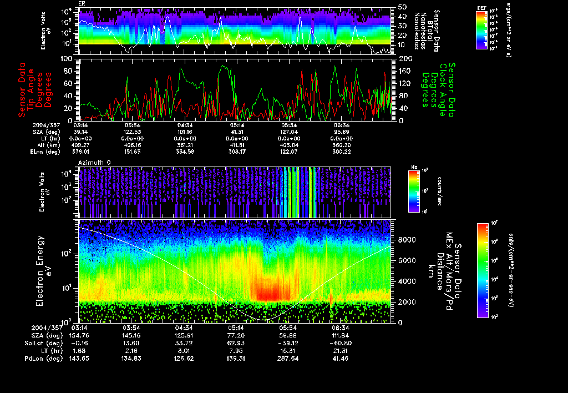Click local time value 1.68
Viewport: 568px width, 393px height.
point(79,351)
